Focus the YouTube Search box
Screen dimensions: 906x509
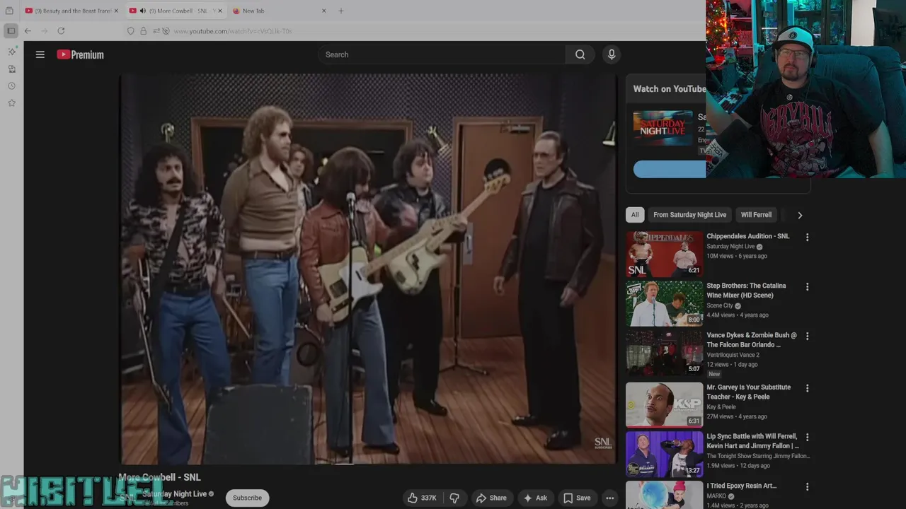click(442, 54)
